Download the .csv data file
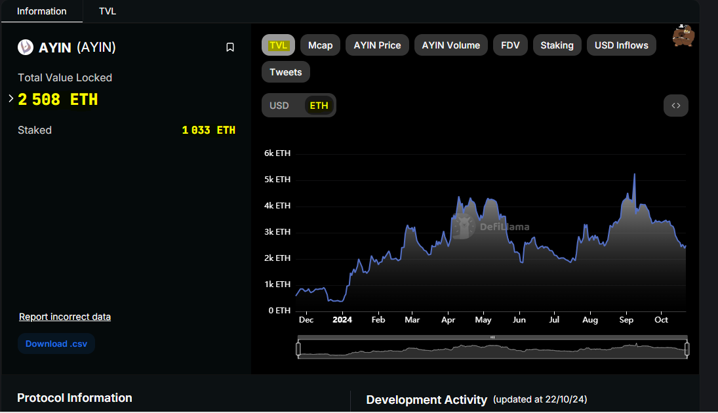Image resolution: width=718 pixels, height=413 pixels. 56,344
